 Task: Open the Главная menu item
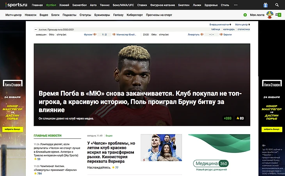click(37, 5)
